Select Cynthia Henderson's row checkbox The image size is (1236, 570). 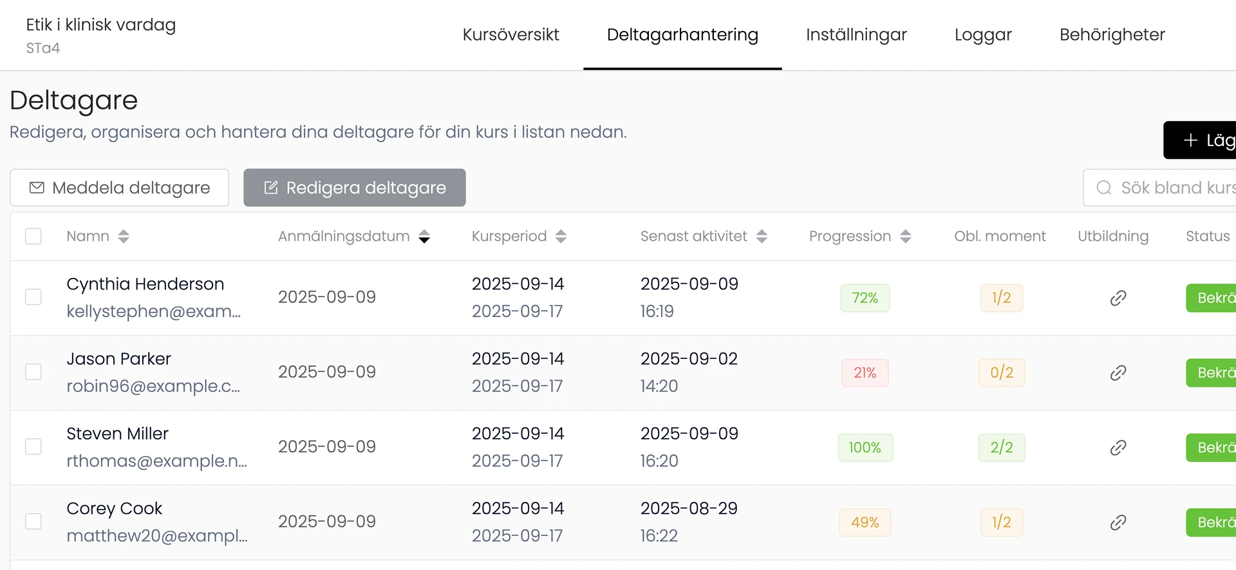[x=33, y=297]
